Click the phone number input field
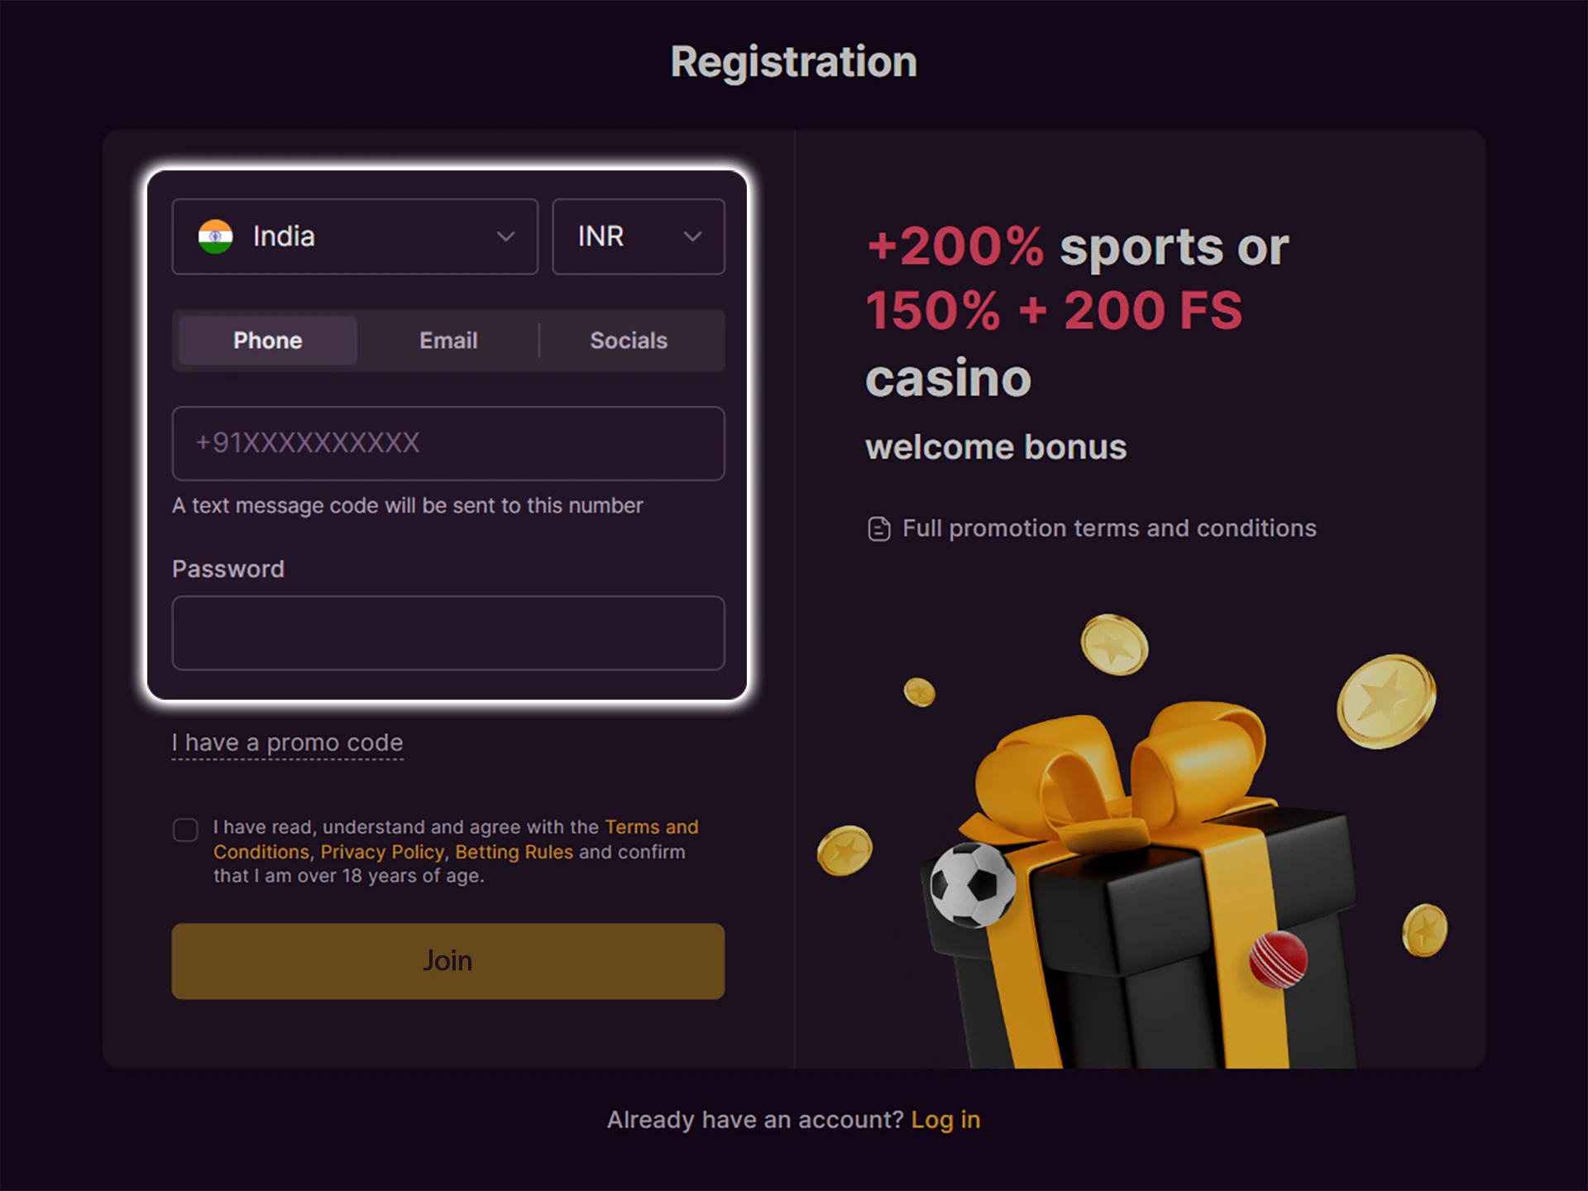 point(447,444)
